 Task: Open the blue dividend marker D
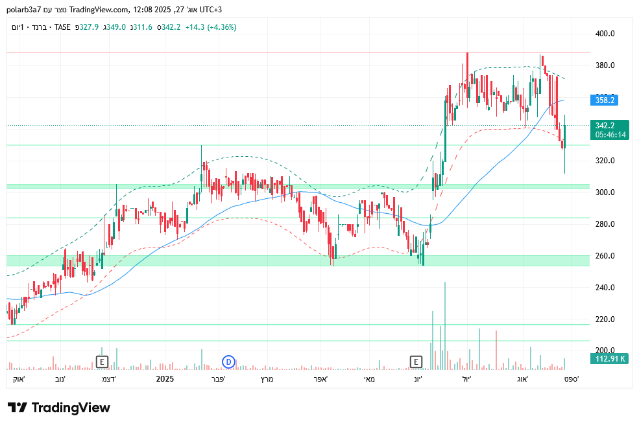228,362
